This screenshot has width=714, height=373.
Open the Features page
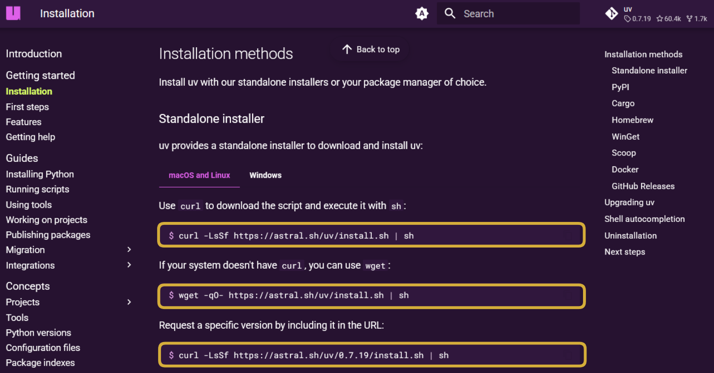(24, 122)
